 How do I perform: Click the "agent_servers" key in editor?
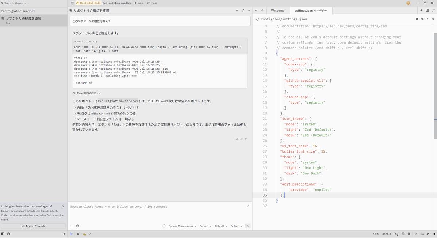click(x=295, y=59)
